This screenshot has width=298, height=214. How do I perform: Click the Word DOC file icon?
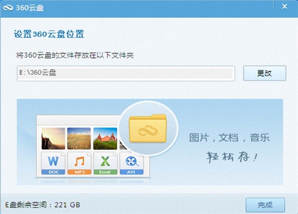click(53, 163)
